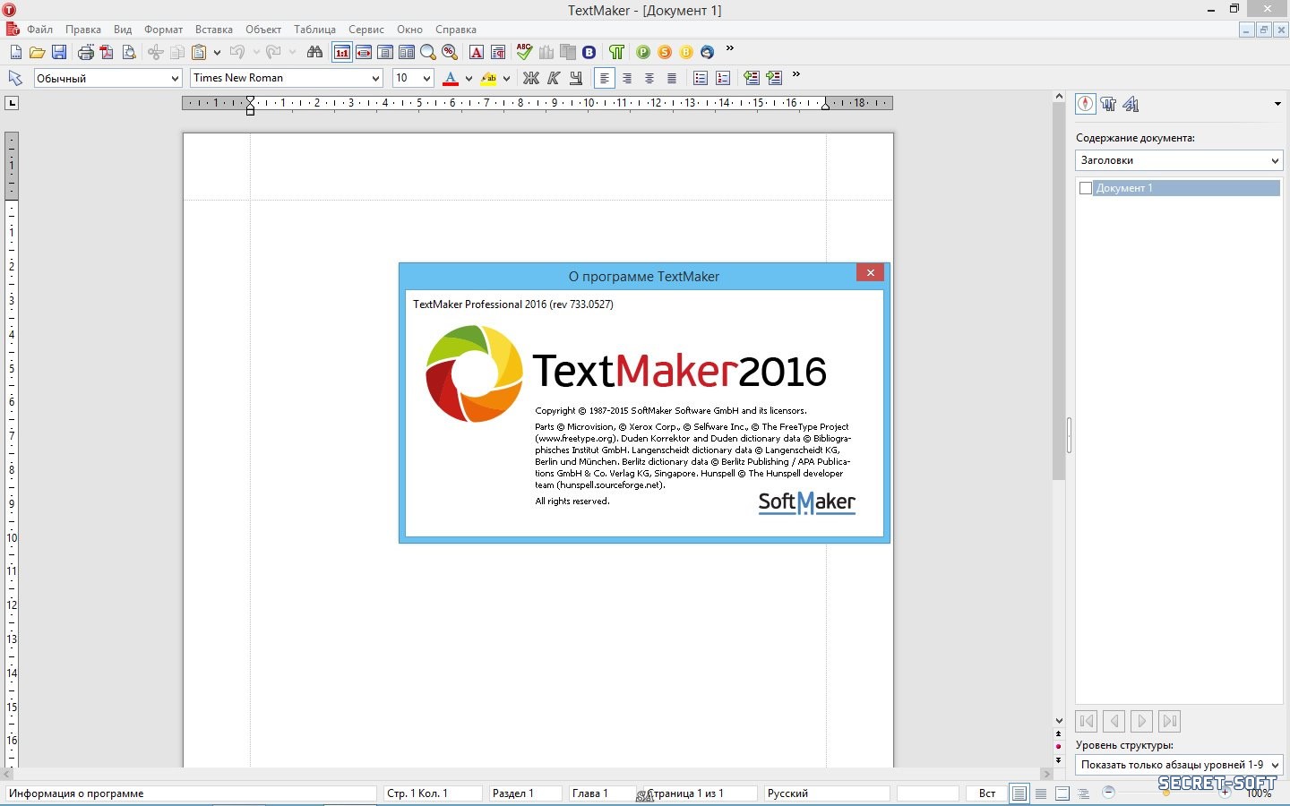Screen dimensions: 1290x806
Task: Jump to first heading in the sidebar
Action: (x=1087, y=721)
